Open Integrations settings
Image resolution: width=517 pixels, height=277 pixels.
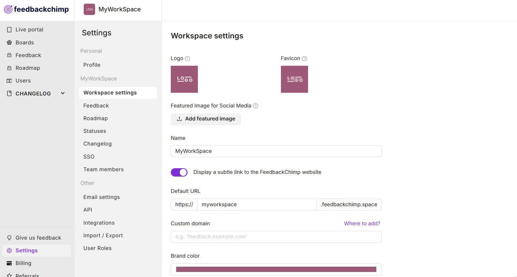[99, 223]
